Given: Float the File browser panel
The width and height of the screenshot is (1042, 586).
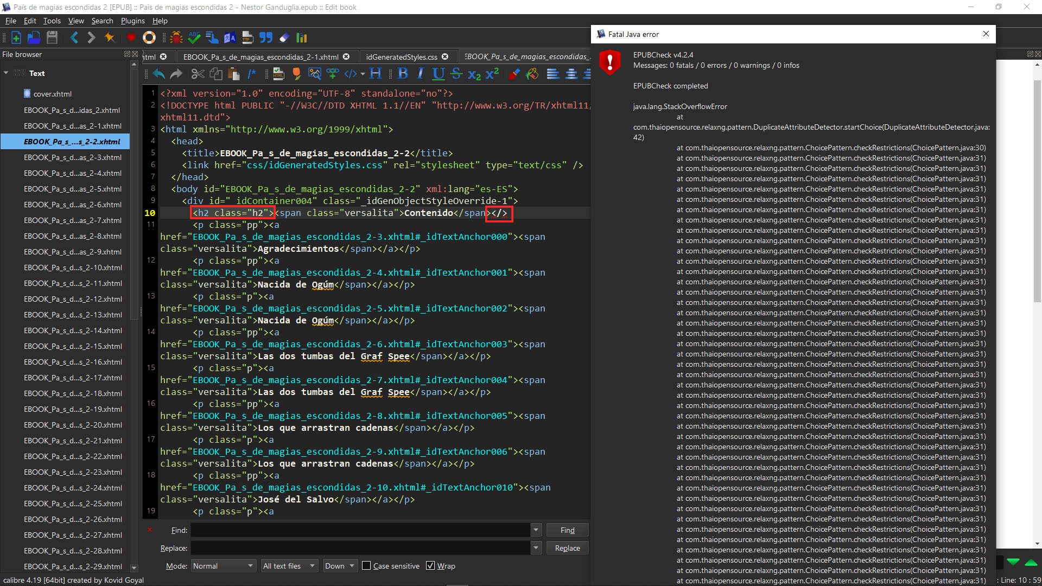Looking at the screenshot, I should pos(126,54).
